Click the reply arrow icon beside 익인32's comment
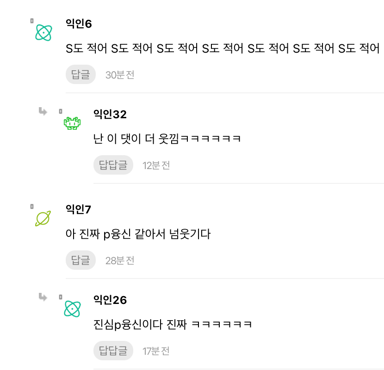Screen dimensions: 384x370 pos(42,110)
